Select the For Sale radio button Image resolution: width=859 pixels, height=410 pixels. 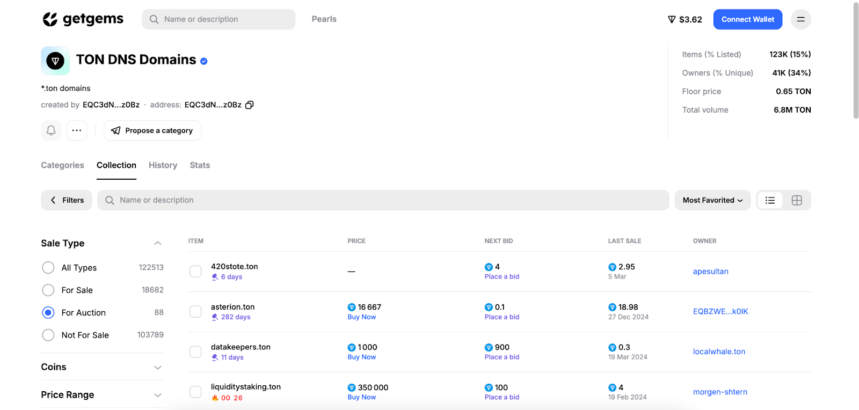[48, 290]
